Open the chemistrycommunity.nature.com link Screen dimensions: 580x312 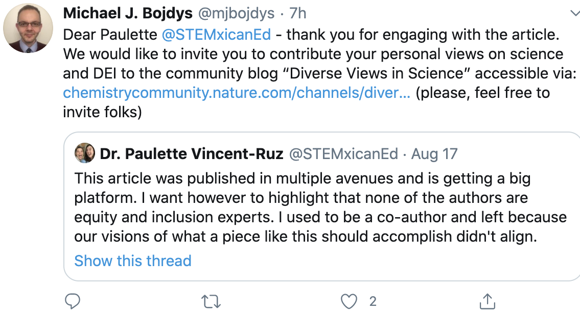[236, 93]
